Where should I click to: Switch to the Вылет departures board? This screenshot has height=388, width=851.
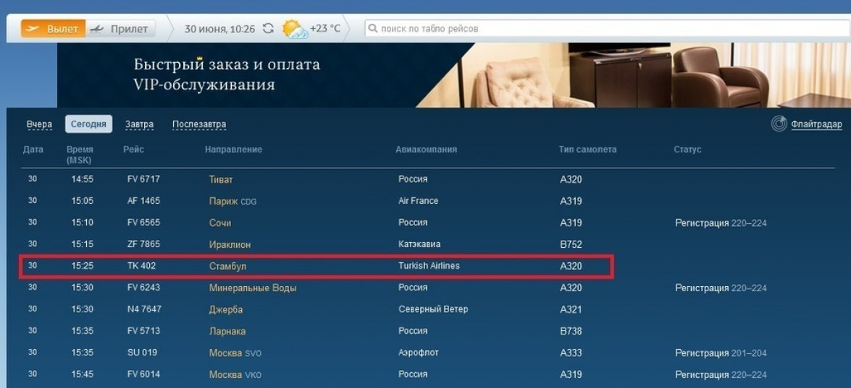pos(53,29)
